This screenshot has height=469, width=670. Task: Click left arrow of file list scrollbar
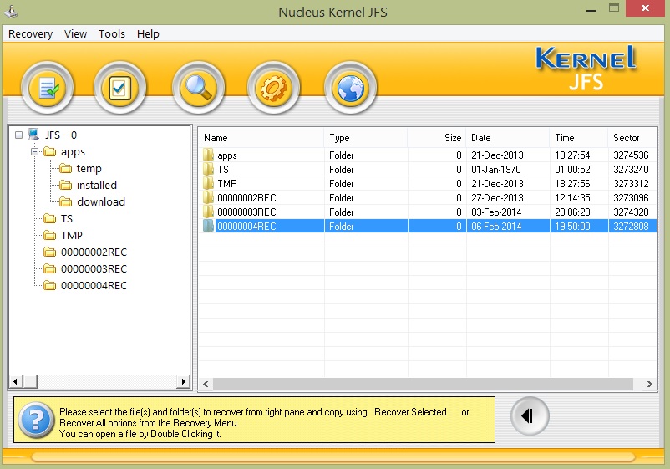(206, 384)
